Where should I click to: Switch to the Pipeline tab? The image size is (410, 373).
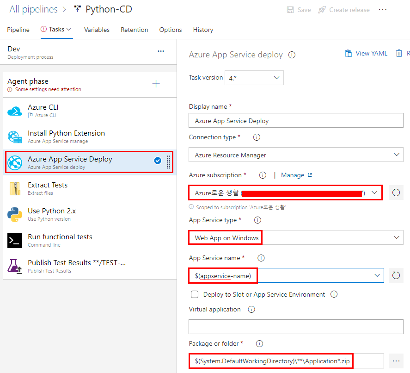click(x=18, y=30)
